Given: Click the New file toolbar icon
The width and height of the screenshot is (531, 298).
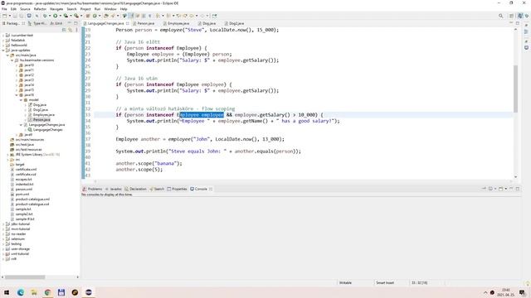Looking at the screenshot, I should pyautogui.click(x=4, y=16).
